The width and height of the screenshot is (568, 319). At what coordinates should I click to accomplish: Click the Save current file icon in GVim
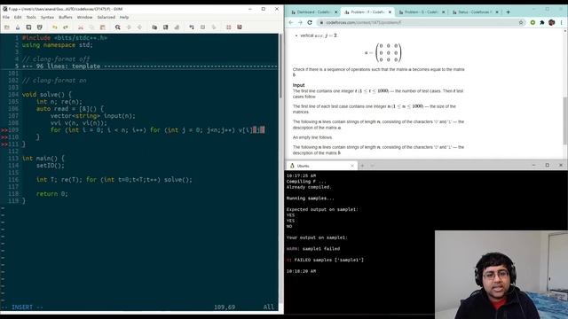pos(18,27)
